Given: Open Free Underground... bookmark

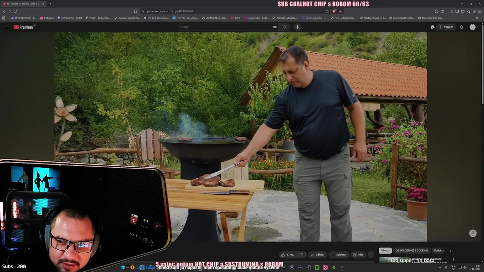Looking at the screenshot, I should 343,18.
